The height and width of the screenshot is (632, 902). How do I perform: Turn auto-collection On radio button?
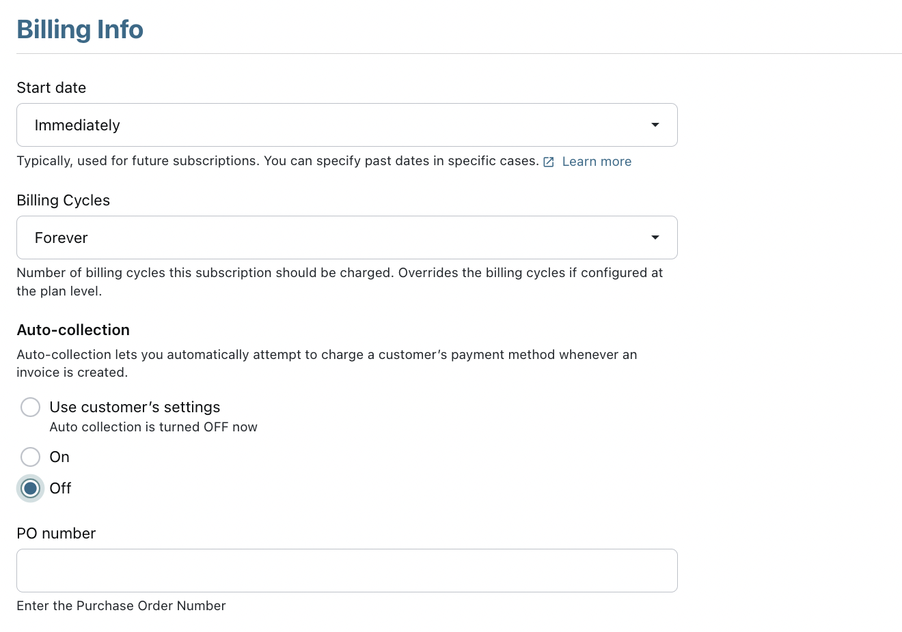[30, 457]
